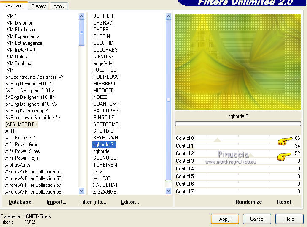Click down arrow of category list scrollbar
This screenshot has height=227, width=307.
82,191
